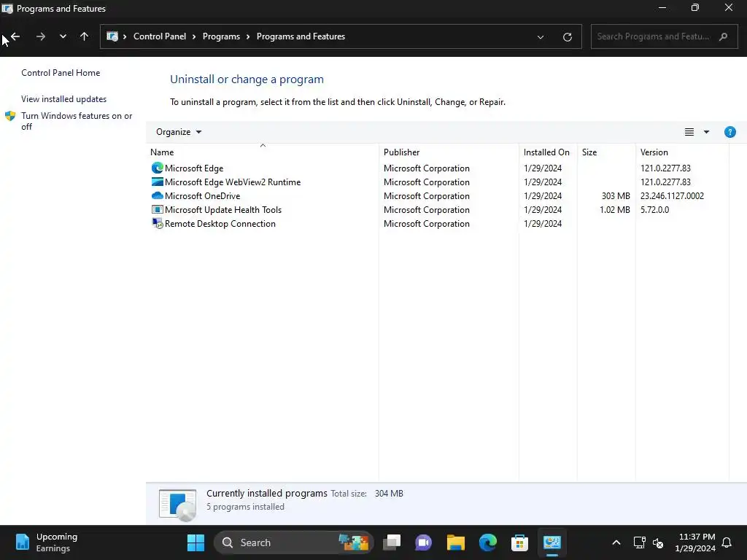747x560 pixels.
Task: Go up one level with up arrow
Action: [x=85, y=36]
